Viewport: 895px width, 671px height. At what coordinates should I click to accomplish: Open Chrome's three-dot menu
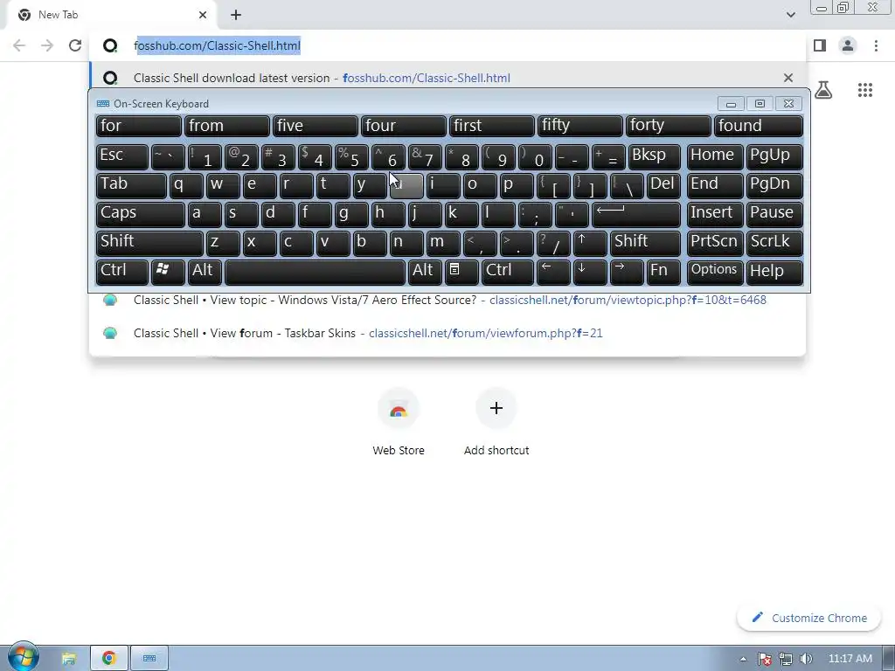click(876, 45)
